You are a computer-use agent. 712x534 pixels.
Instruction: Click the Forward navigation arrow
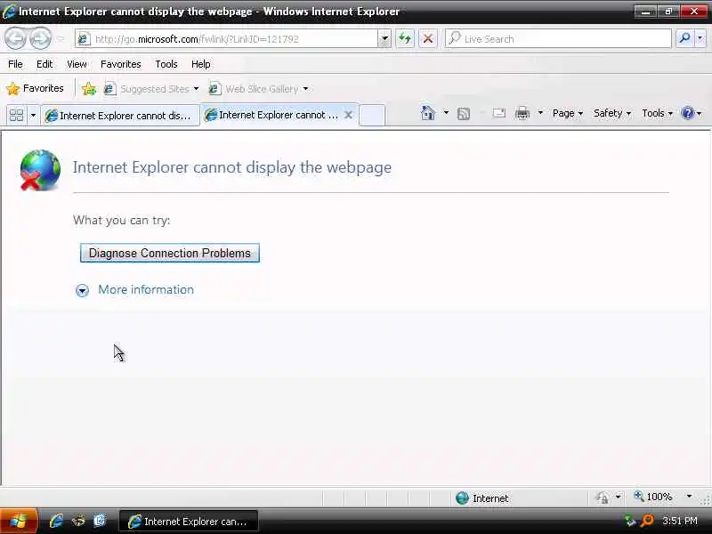[40, 38]
